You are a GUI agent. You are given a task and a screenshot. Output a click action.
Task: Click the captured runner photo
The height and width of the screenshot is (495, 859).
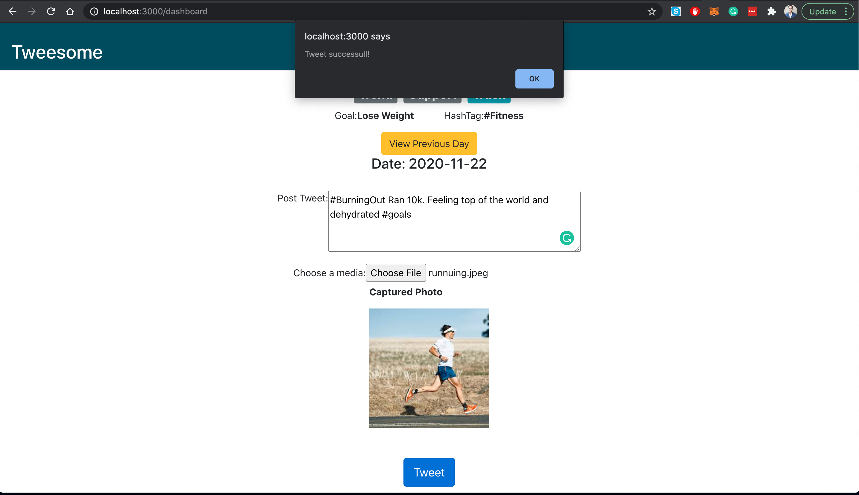click(429, 368)
